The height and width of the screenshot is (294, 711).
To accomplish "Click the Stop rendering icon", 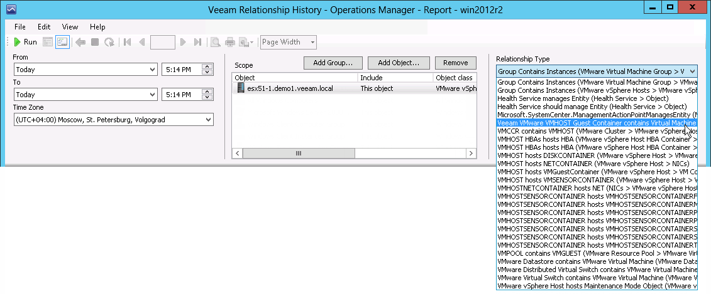I will point(95,42).
